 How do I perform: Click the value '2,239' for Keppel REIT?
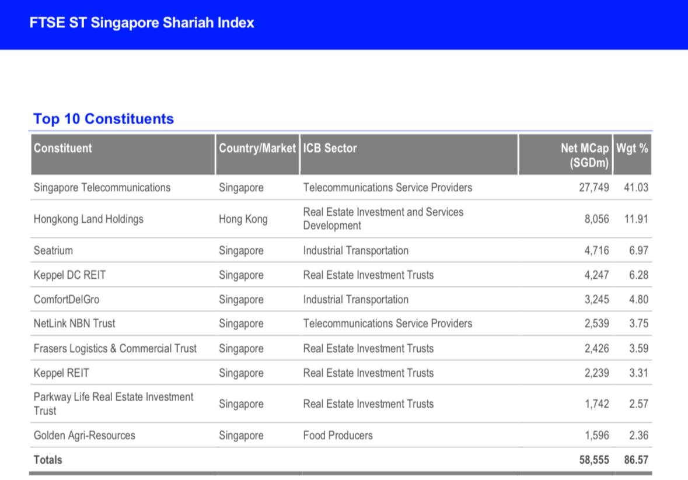(597, 373)
